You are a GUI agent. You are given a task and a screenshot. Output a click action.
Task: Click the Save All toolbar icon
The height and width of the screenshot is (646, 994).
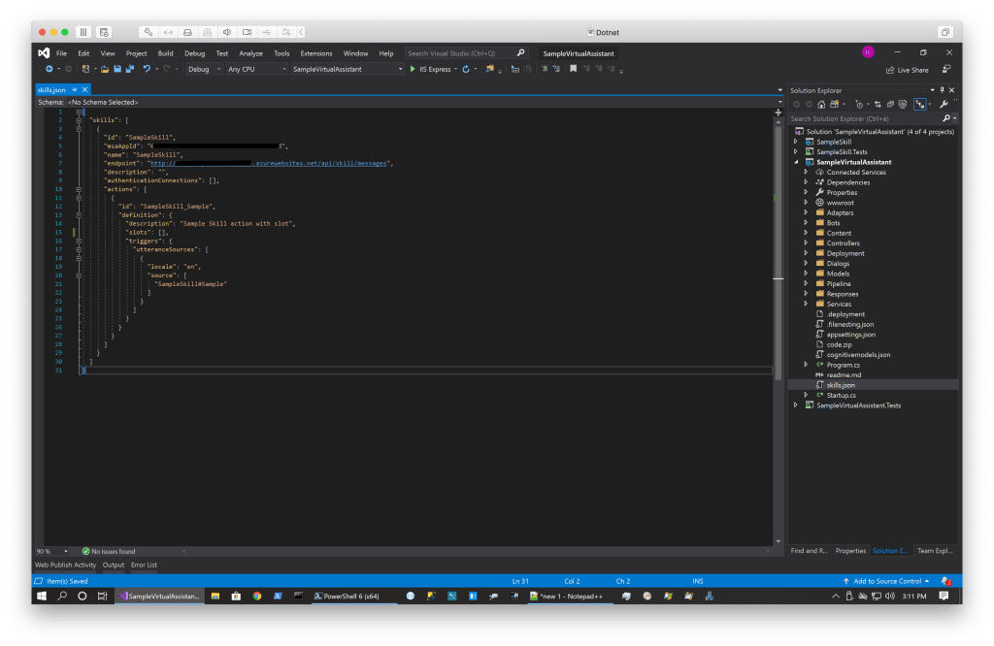click(x=129, y=70)
